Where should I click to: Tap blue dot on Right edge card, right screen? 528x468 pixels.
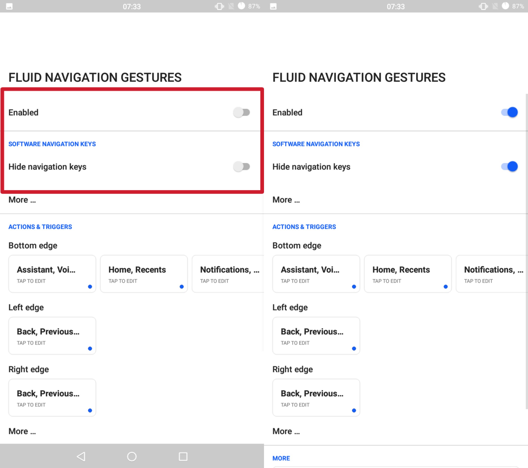[x=354, y=411]
